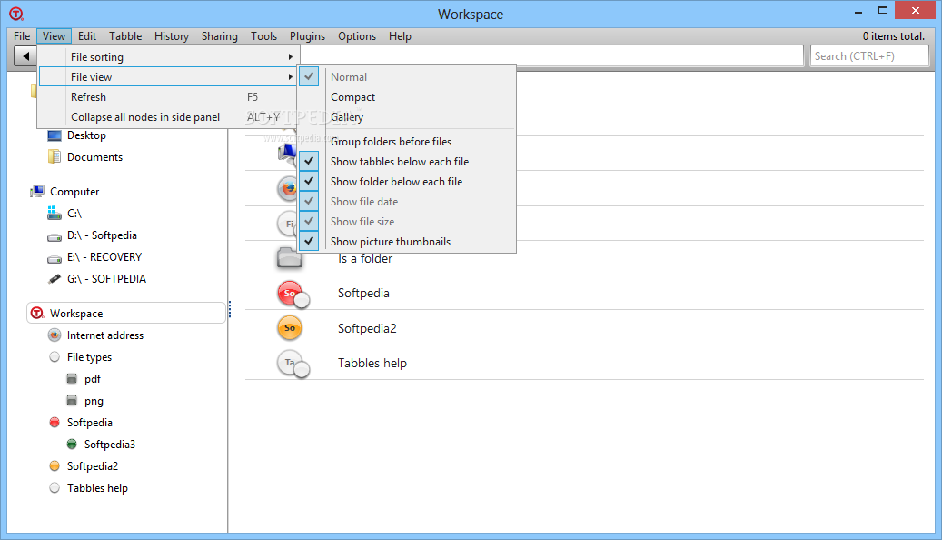Select 'Softpedia2' row in main list

coord(367,328)
